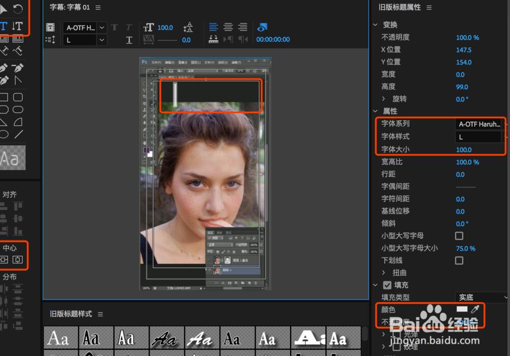Uncheck the 填充 fill checkbox
Viewport: 510px width, 356px height.
coord(387,285)
